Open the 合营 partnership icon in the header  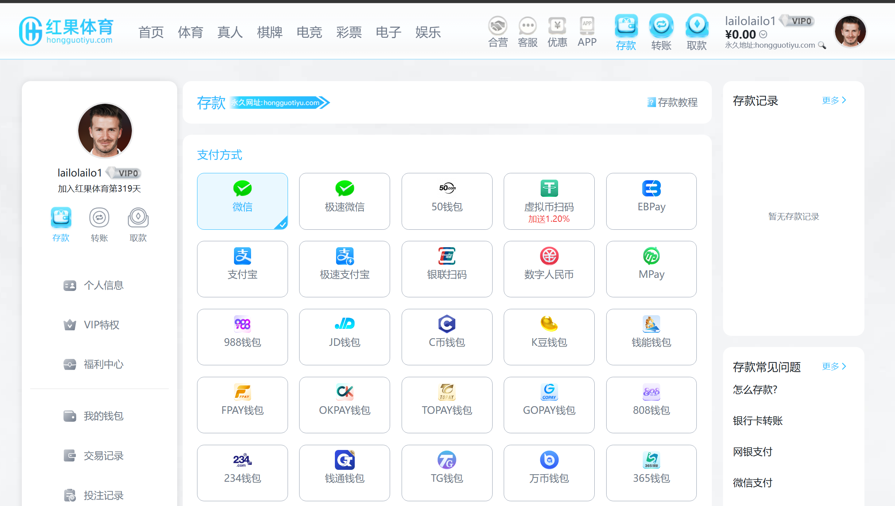(x=498, y=32)
